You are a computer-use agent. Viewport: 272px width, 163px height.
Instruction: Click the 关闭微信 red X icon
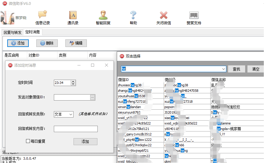164,17
